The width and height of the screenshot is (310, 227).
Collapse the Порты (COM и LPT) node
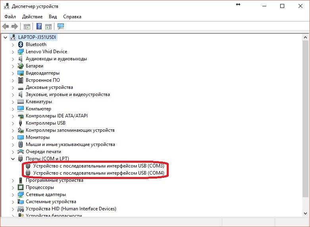point(13,159)
